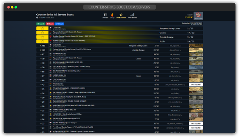Click the Brazil flag on the Fantasy Gaming row
Image resolution: width=239 pixels, height=137 pixels.
click(50, 49)
